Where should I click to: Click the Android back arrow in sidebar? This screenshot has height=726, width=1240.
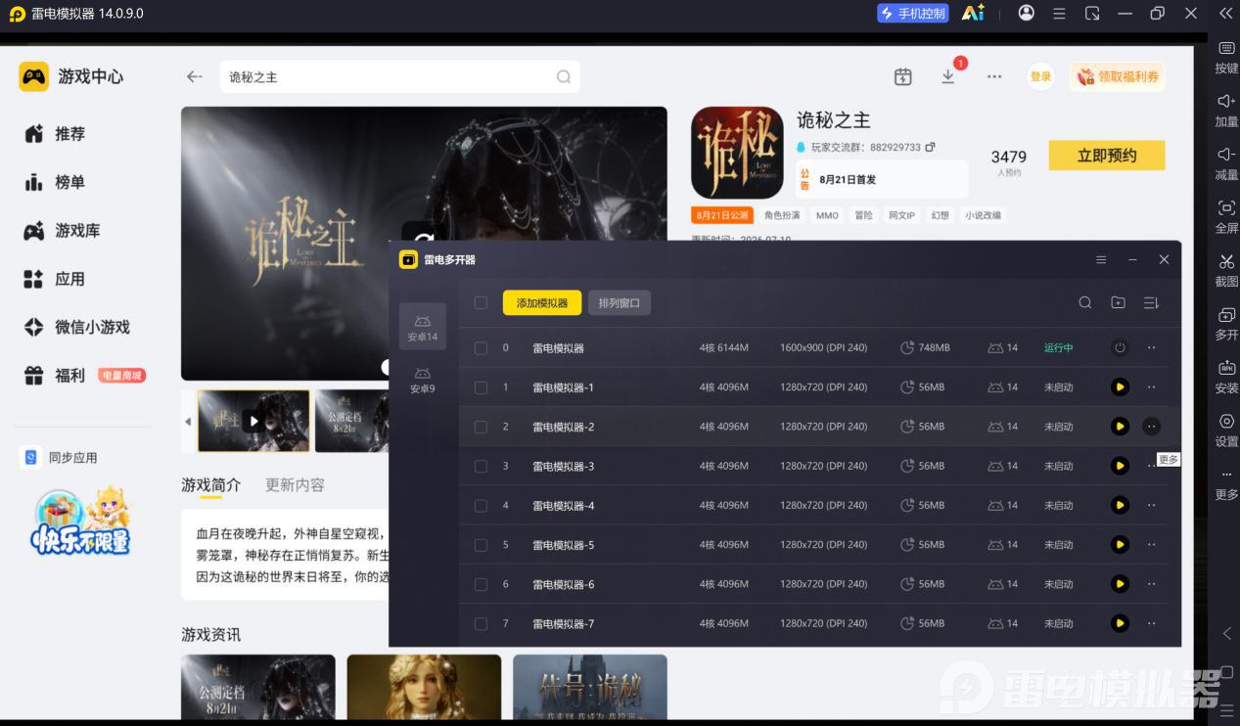coord(1226,634)
